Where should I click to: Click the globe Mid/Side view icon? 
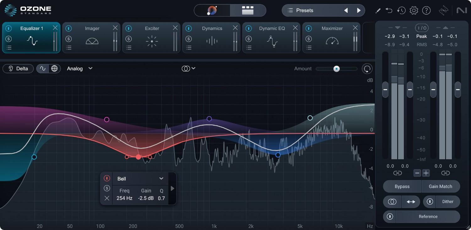55,68
